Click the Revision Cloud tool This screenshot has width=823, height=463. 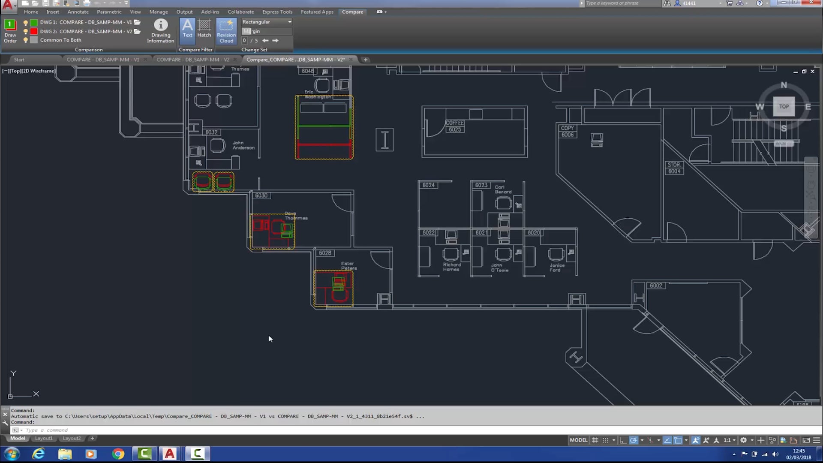[226, 31]
